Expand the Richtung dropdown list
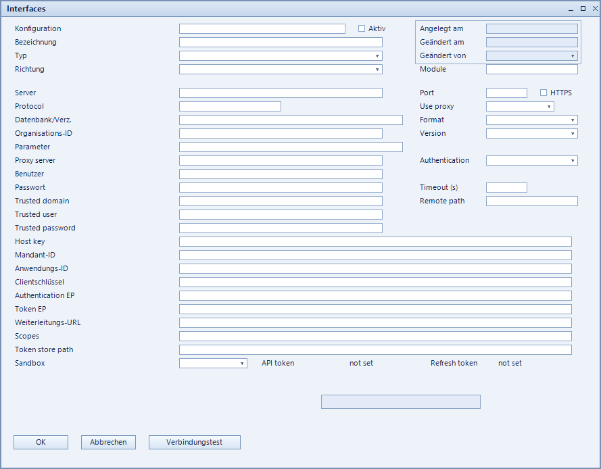Viewport: 601px width, 469px height. 281,70
